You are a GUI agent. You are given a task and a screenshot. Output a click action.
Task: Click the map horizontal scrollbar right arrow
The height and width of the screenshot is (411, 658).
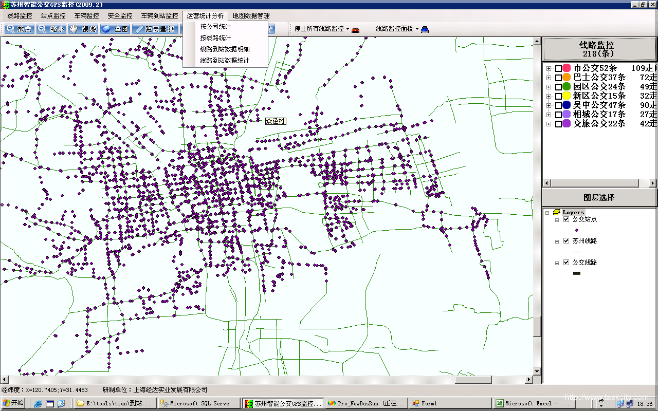529,379
